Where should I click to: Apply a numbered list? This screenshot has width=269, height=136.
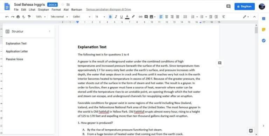(193, 17)
